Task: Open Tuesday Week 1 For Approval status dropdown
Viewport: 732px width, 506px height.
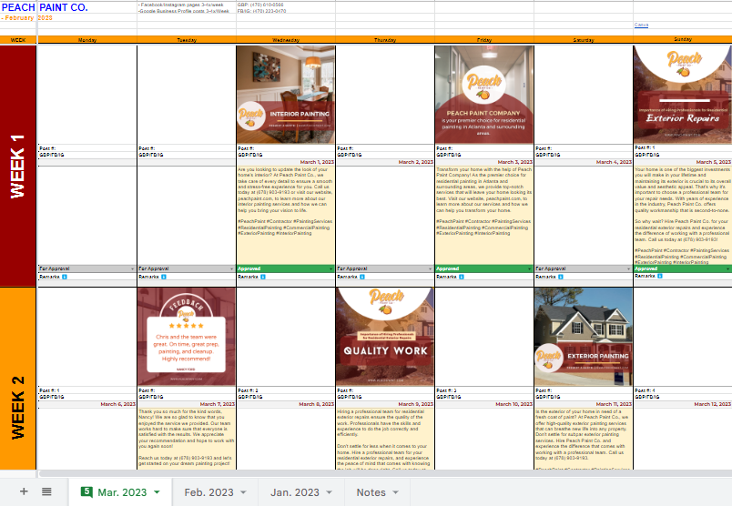Action: pyautogui.click(x=232, y=268)
